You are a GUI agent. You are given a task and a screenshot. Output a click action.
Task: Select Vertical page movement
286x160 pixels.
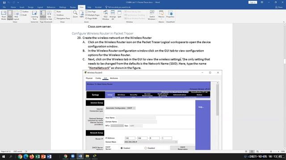[x=43, y=15]
